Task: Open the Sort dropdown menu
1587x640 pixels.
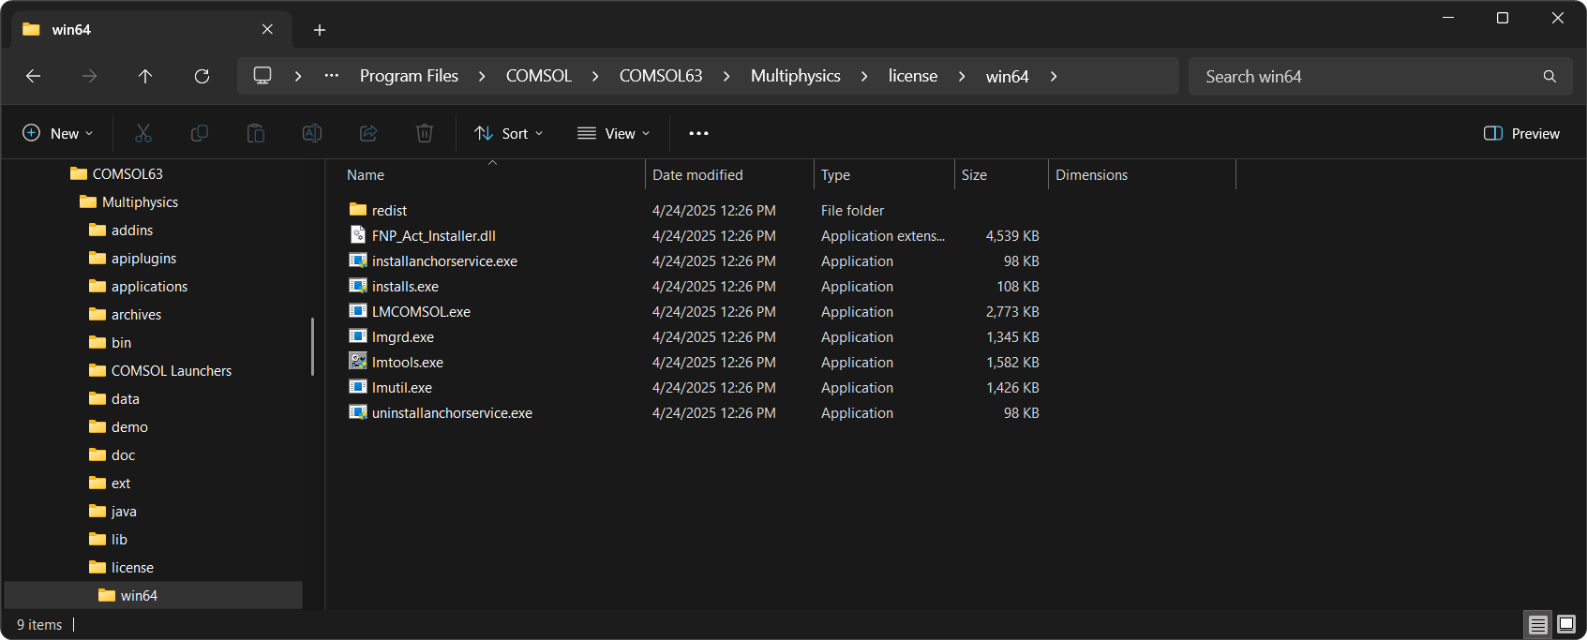Action: (509, 133)
